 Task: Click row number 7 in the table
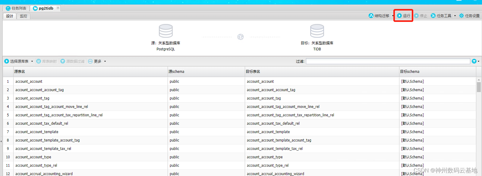pyautogui.click(x=8, y=132)
